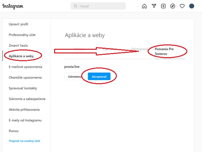Select Aplikácie a weby in sidebar
The width and height of the screenshot is (202, 152).
[21, 56]
